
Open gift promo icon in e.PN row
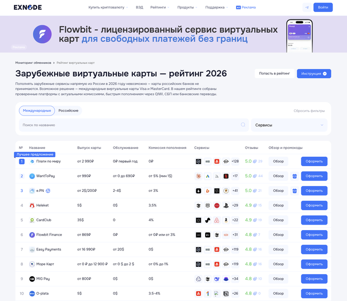coord(294,191)
